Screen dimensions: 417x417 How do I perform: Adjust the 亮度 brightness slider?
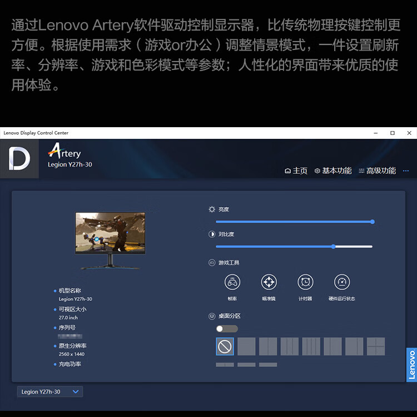click(294, 222)
